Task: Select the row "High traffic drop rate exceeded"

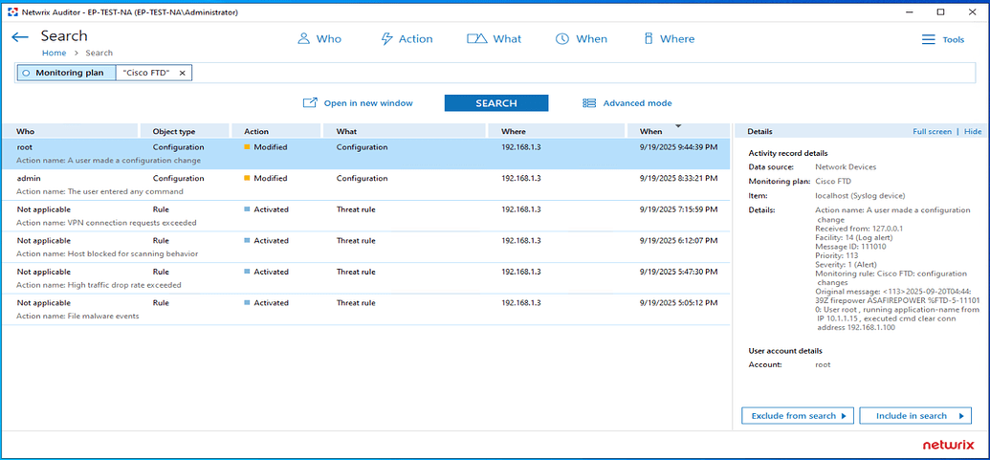Action: 365,278
